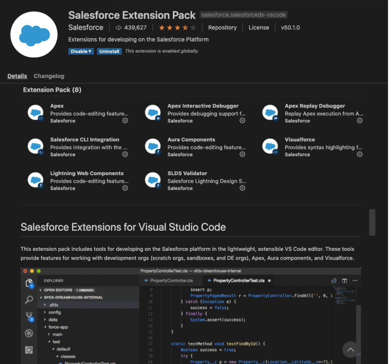Click the scroll-to-top arrow button

[x=351, y=350]
